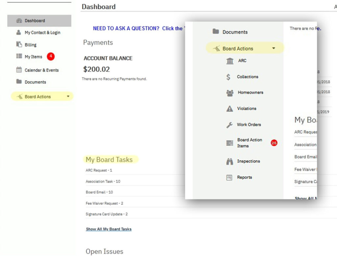This screenshot has width=337, height=256.
Task: Click the no Recurring Payments found message
Action: pyautogui.click(x=114, y=79)
